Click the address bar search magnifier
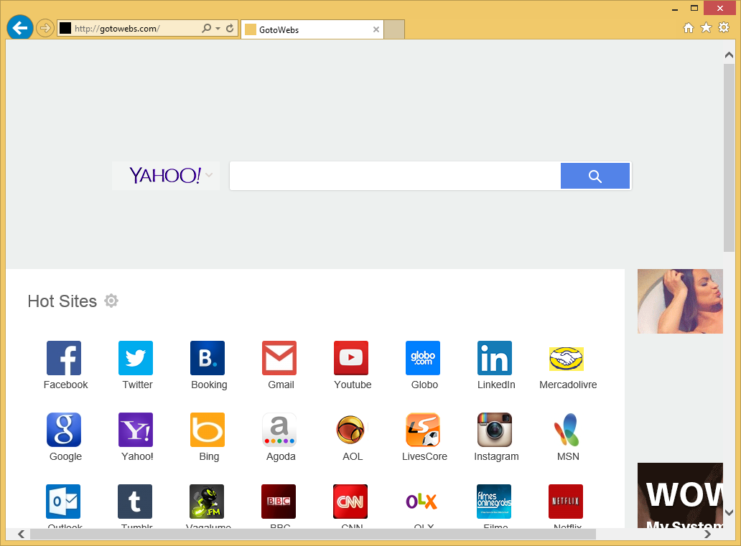Image resolution: width=741 pixels, height=546 pixels. pyautogui.click(x=207, y=28)
